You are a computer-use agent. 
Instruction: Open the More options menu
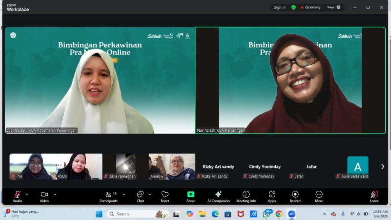point(319,196)
